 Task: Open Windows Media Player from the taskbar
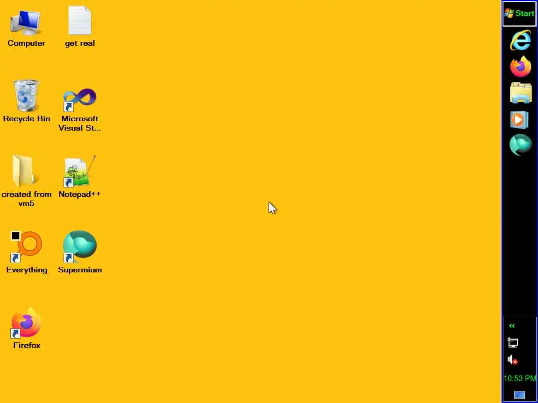tap(519, 119)
